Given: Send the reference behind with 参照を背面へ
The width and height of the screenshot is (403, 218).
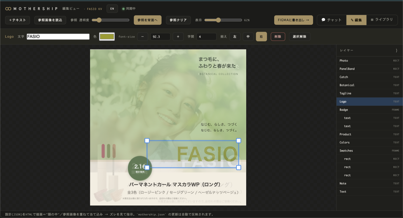Looking at the screenshot, I should tap(148, 20).
